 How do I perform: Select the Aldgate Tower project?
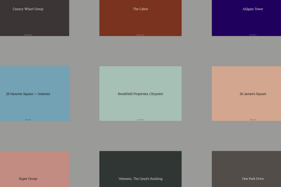point(253,9)
